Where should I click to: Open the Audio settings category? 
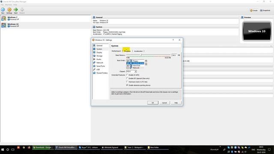point(101,59)
